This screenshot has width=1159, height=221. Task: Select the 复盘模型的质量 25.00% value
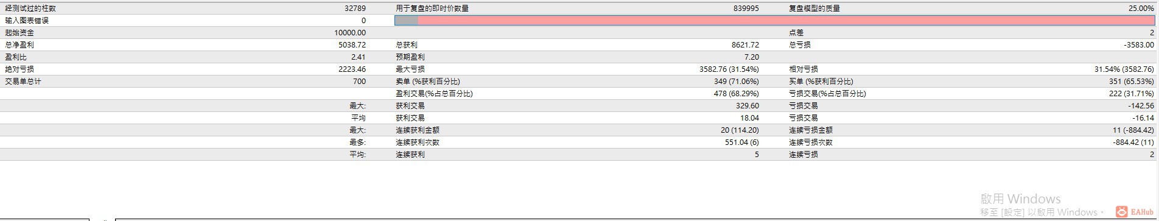[1141, 9]
